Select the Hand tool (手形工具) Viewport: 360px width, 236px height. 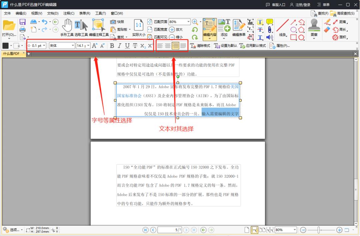[x=67, y=27]
